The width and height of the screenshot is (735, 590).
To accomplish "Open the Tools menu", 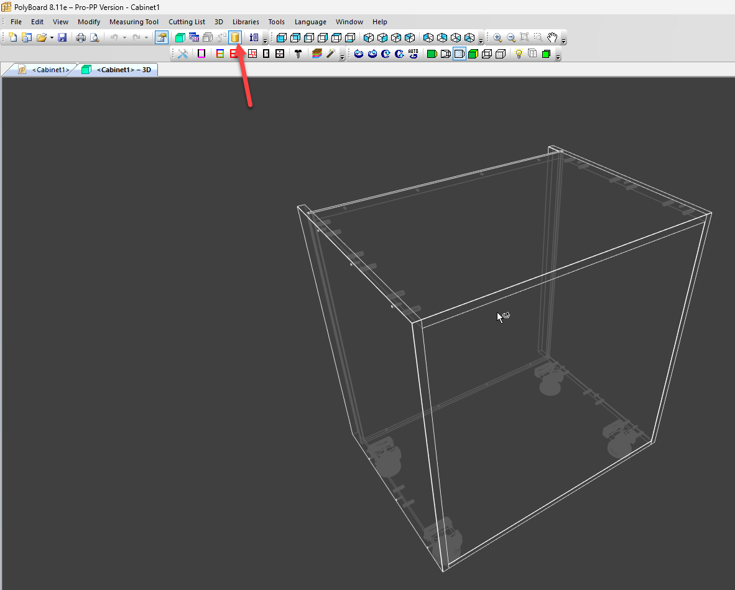I will click(277, 22).
